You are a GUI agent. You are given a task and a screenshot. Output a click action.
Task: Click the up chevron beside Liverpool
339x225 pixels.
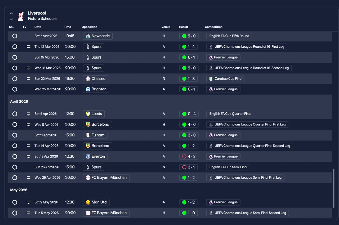[x=11, y=14]
